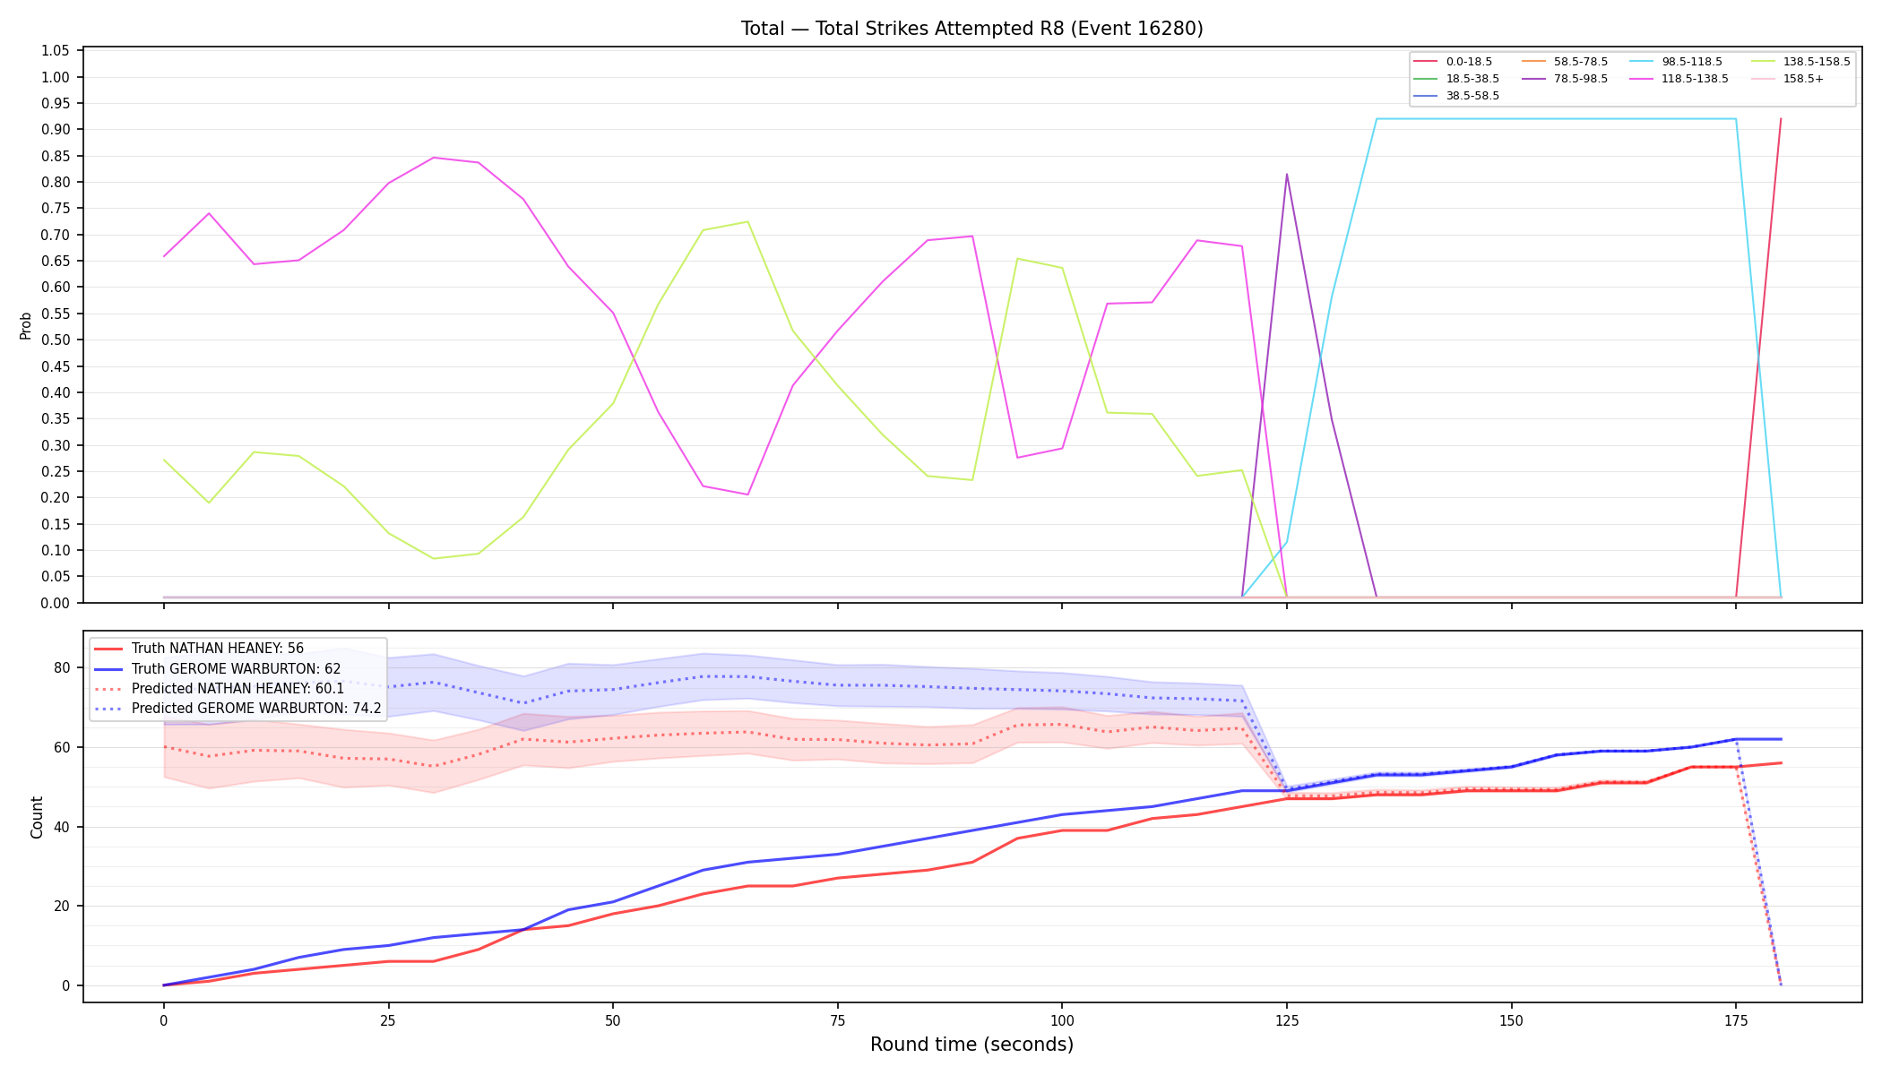The image size is (1882, 1075).
Task: Click the purple 78.5-98.5 peak near 0.80
Action: coord(1287,175)
